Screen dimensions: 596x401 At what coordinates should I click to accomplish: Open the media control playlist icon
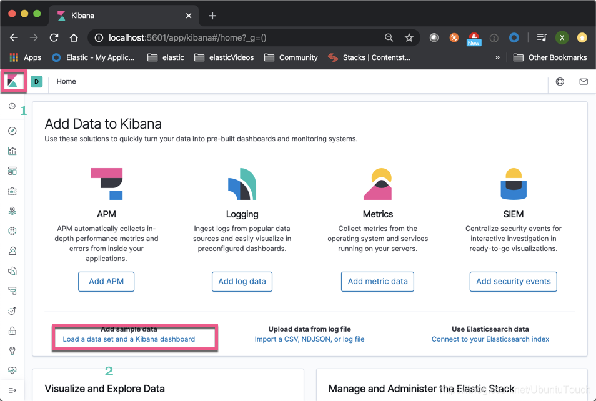click(x=542, y=37)
